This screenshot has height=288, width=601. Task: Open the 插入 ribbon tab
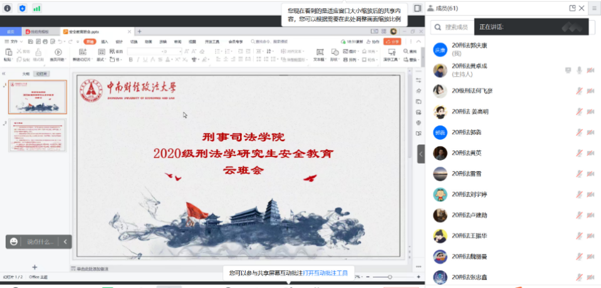coord(104,41)
